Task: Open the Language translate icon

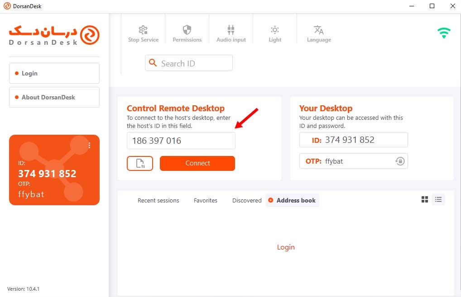Action: pos(319,30)
